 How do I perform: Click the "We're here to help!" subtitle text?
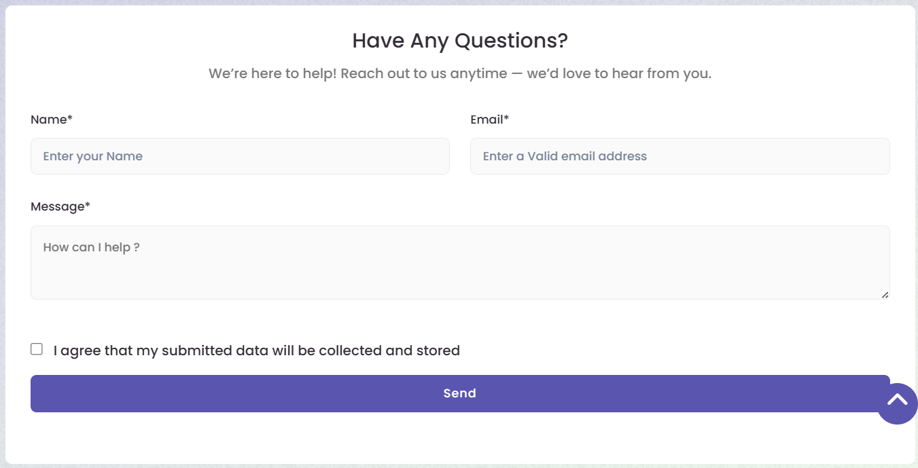(x=459, y=73)
